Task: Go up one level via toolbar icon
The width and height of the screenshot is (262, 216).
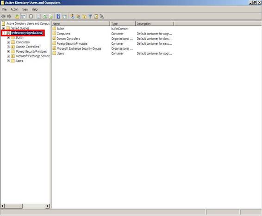Action: pyautogui.click(x=17, y=16)
